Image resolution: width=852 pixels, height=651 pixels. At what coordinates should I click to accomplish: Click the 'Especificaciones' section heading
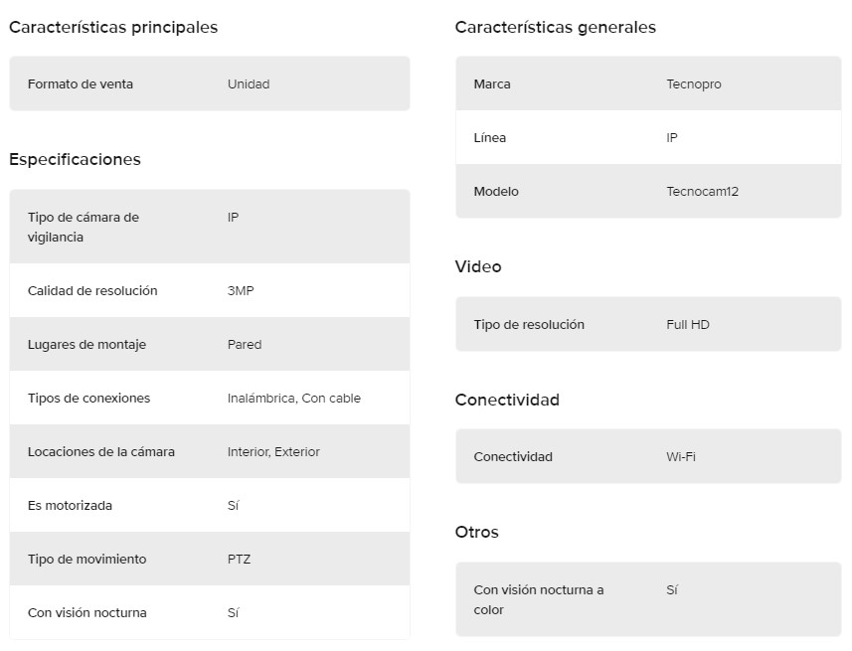pos(76,160)
